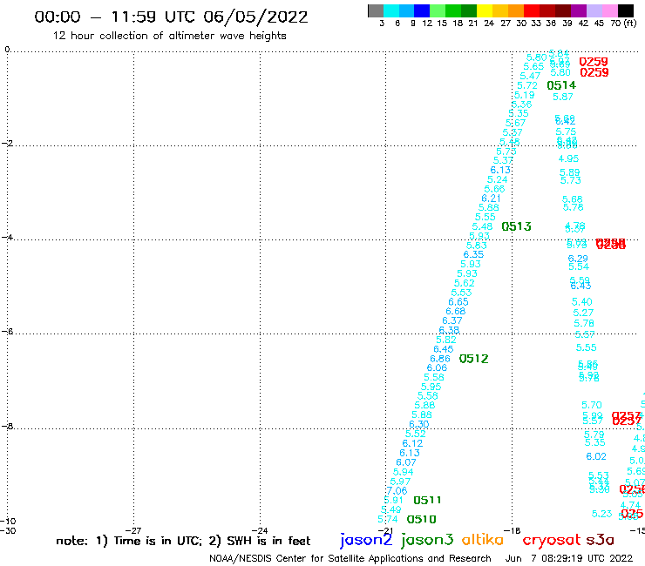Image resolution: width=645 pixels, height=566 pixels.
Task: Click the green time label 0511
Action: click(x=427, y=500)
